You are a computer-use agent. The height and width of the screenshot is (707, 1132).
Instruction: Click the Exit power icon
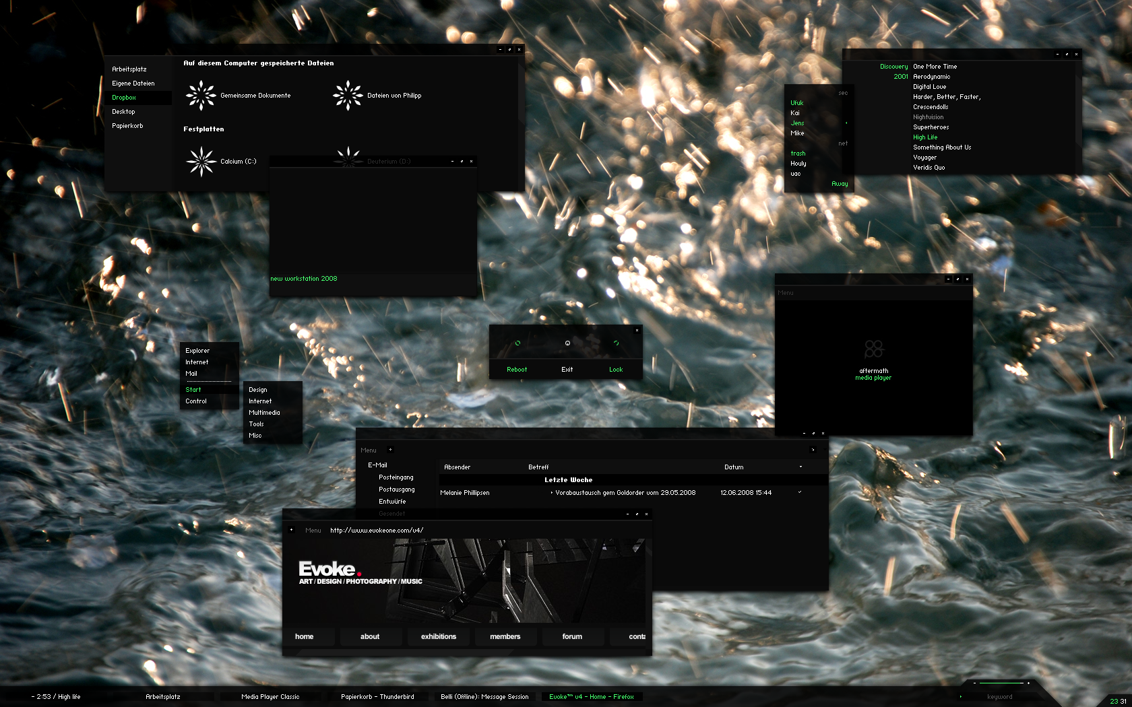(x=567, y=343)
